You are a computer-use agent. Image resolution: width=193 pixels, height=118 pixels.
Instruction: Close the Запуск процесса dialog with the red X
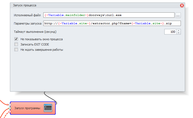pos(182,5)
